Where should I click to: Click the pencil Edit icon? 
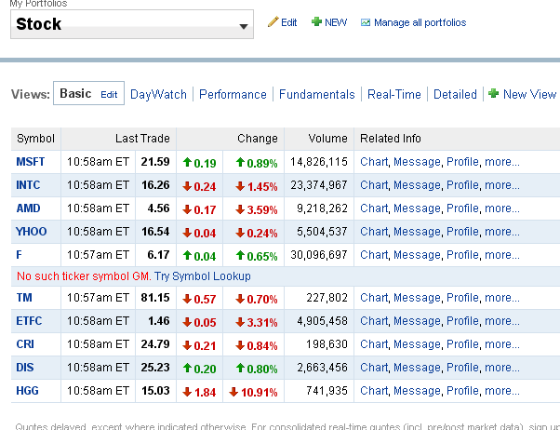pyautogui.click(x=273, y=21)
